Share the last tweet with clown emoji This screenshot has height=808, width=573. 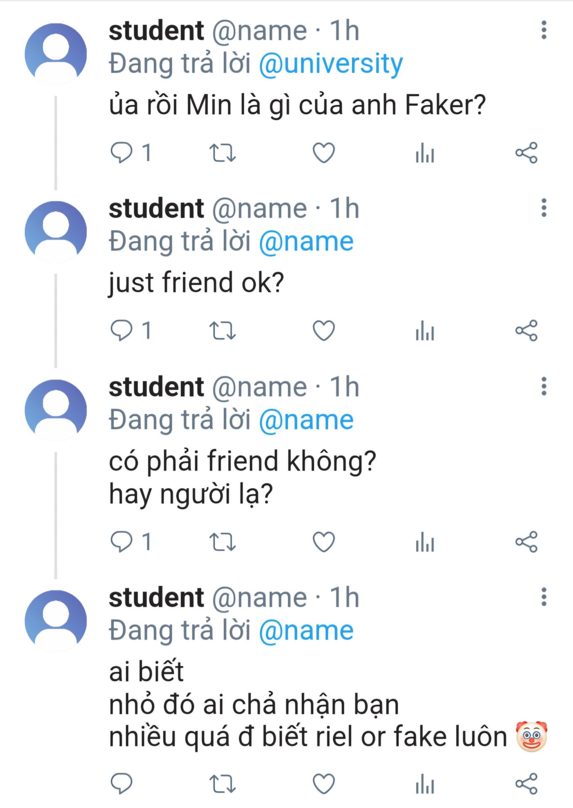tap(526, 784)
